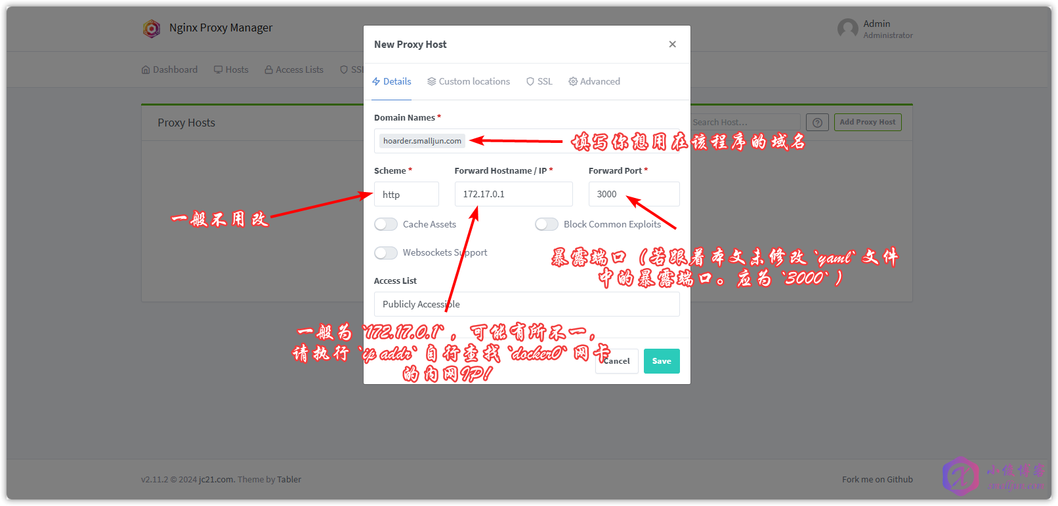The width and height of the screenshot is (1058, 506).
Task: Click the Nginx Proxy Manager logo icon
Action: (152, 28)
